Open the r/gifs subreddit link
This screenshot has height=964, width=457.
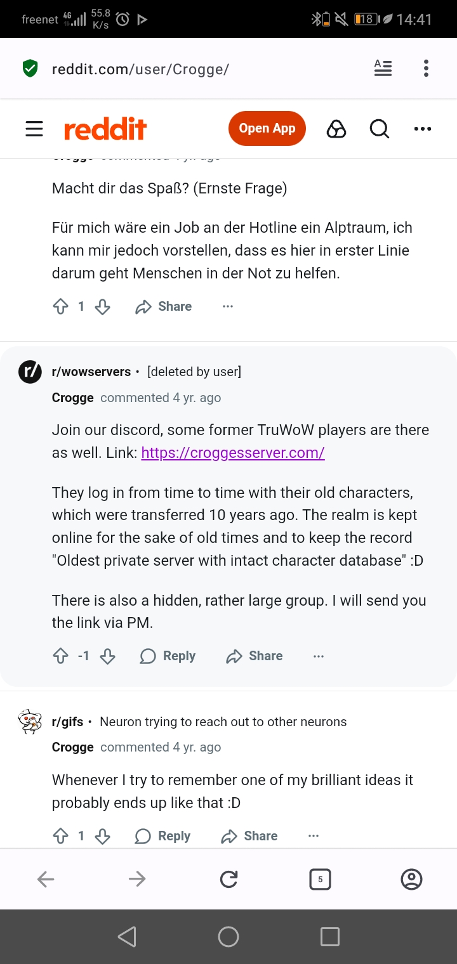click(67, 722)
